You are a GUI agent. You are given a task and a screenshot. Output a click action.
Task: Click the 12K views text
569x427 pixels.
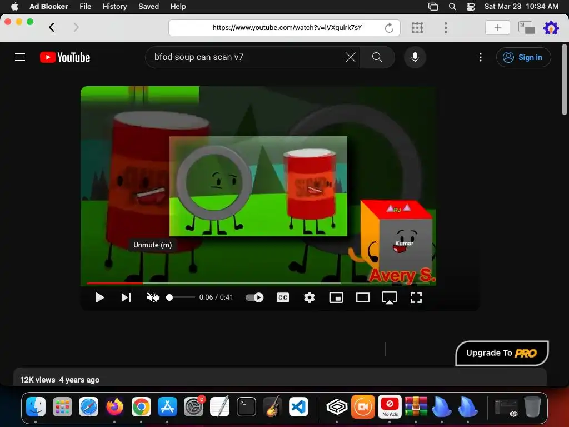point(37,380)
